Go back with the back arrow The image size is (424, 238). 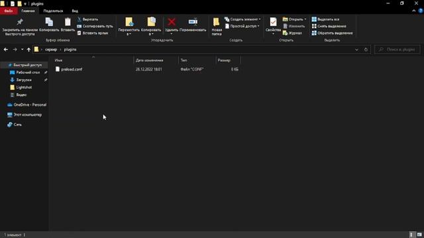point(6,50)
